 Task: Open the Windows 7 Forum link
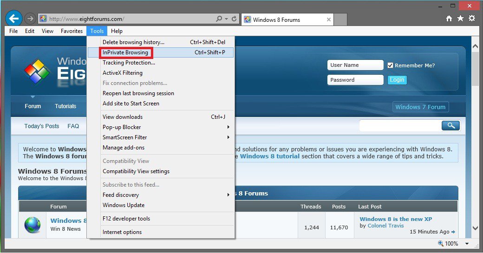click(420, 107)
